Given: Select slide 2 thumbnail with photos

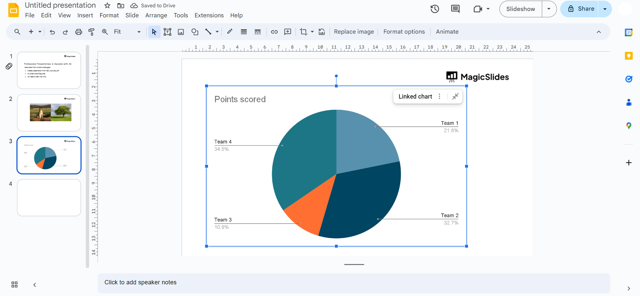Looking at the screenshot, I should [49, 113].
